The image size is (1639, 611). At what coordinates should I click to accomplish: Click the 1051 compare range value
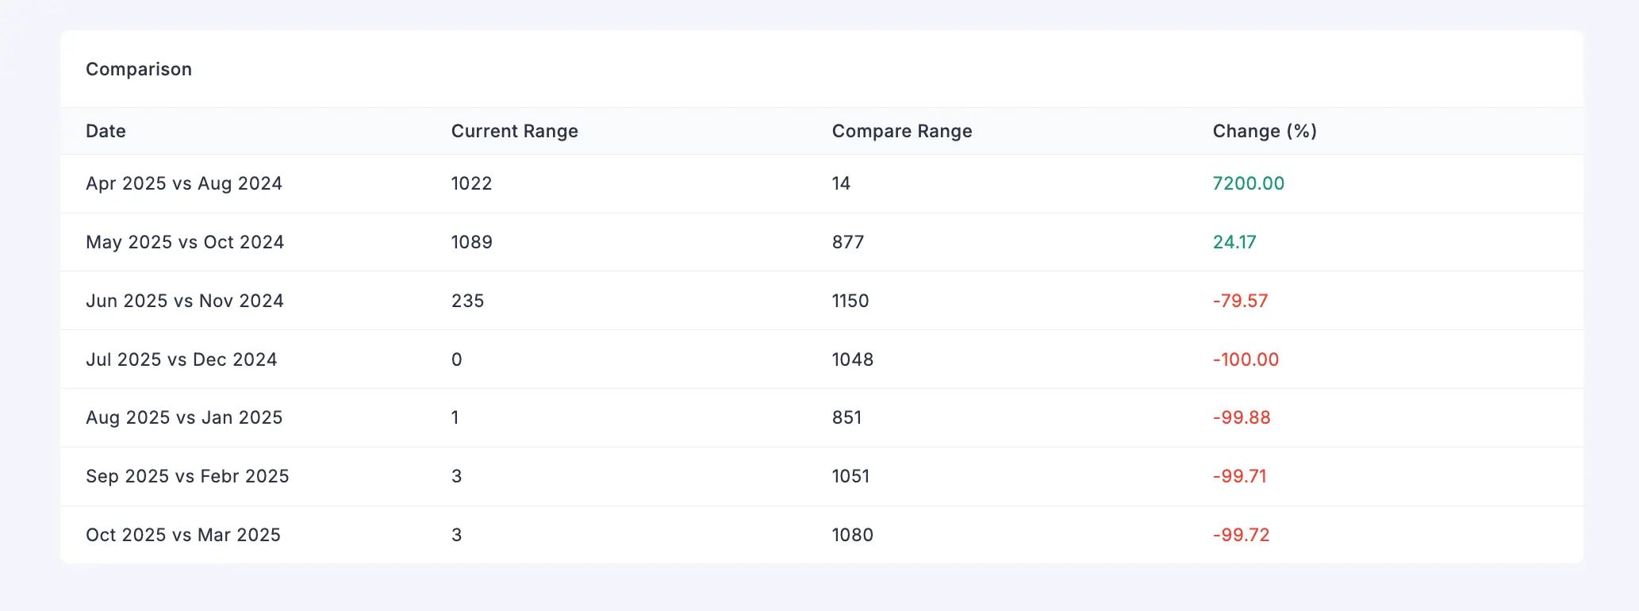tap(850, 476)
